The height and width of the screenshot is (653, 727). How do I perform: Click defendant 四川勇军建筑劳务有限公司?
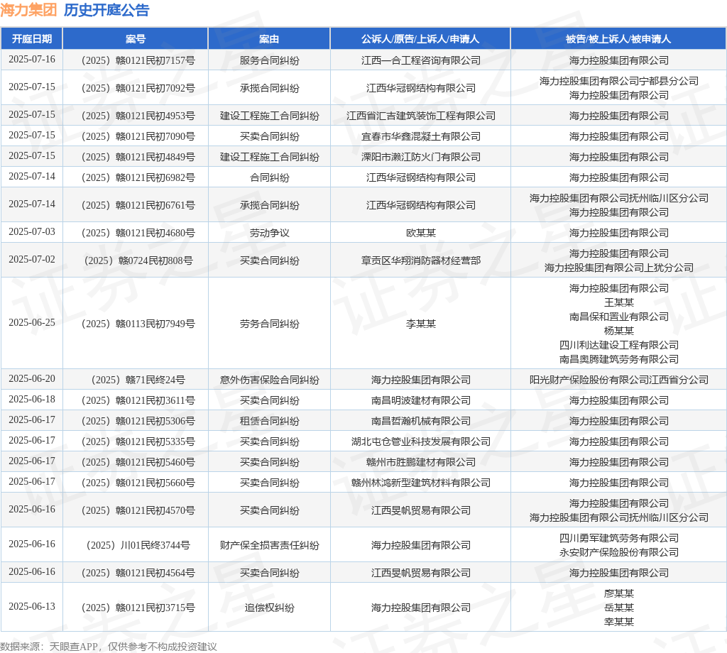(x=618, y=538)
